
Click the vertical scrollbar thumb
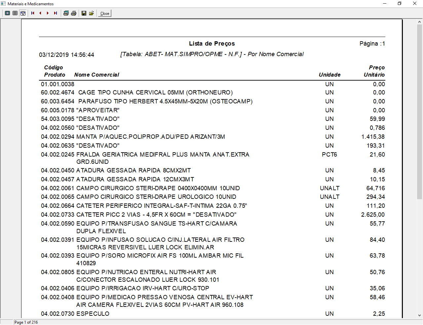420,111
